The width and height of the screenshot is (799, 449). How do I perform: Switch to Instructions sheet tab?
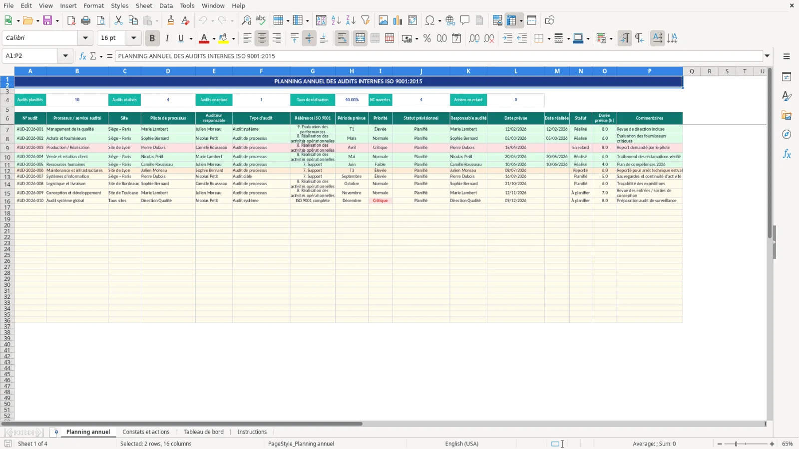click(x=252, y=432)
